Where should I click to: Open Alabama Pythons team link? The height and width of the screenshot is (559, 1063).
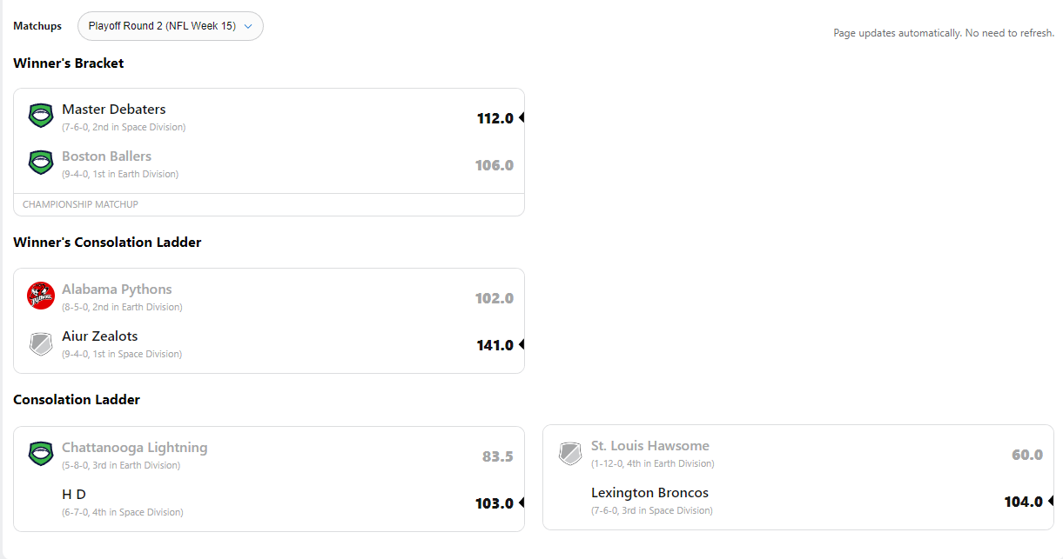click(117, 289)
